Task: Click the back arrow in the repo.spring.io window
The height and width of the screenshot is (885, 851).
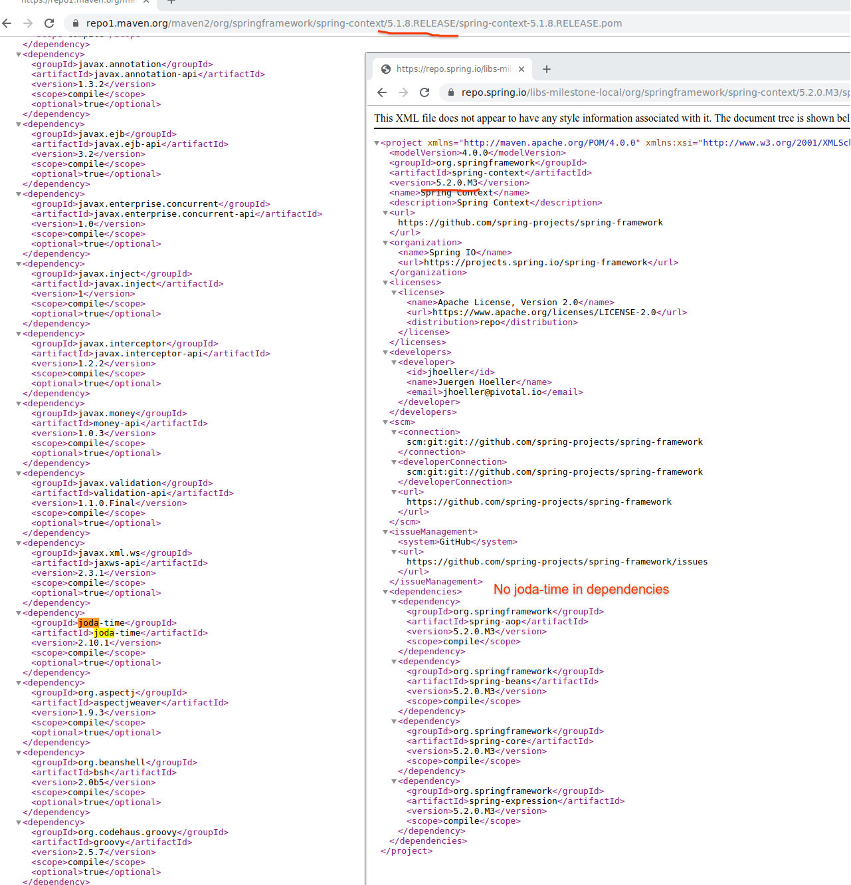Action: click(382, 92)
